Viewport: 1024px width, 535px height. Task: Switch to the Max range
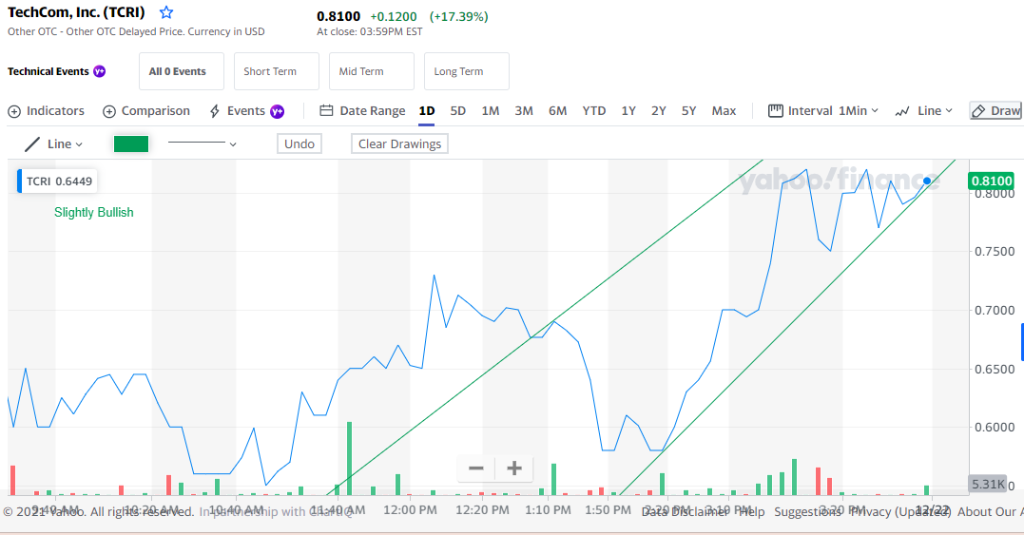724,111
